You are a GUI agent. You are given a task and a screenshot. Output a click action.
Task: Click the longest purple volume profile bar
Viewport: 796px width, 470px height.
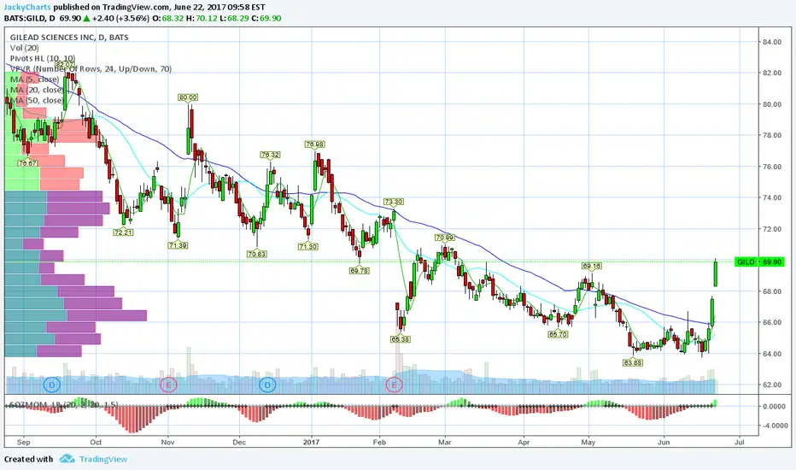tap(107, 315)
